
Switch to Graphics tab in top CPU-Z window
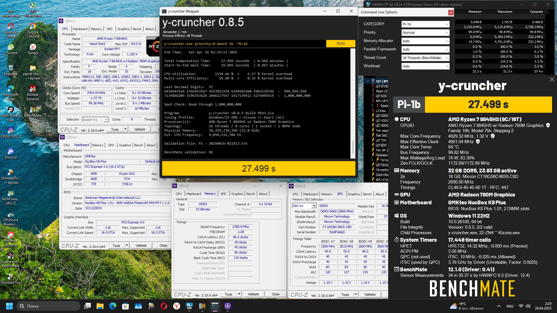click(123, 29)
